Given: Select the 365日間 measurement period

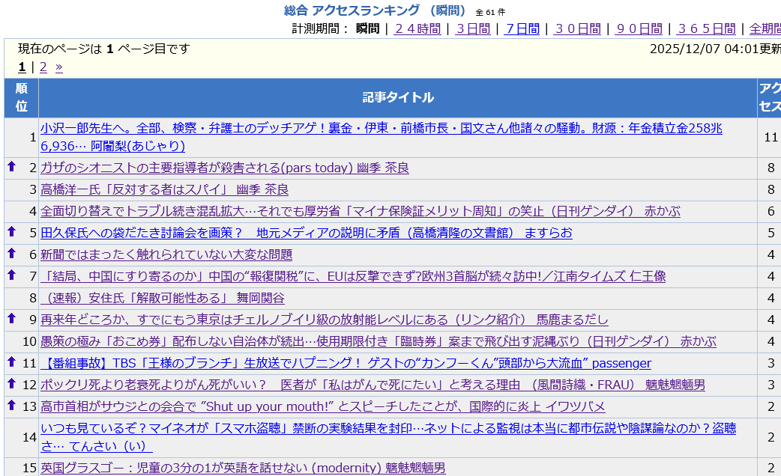Looking at the screenshot, I should (x=706, y=28).
